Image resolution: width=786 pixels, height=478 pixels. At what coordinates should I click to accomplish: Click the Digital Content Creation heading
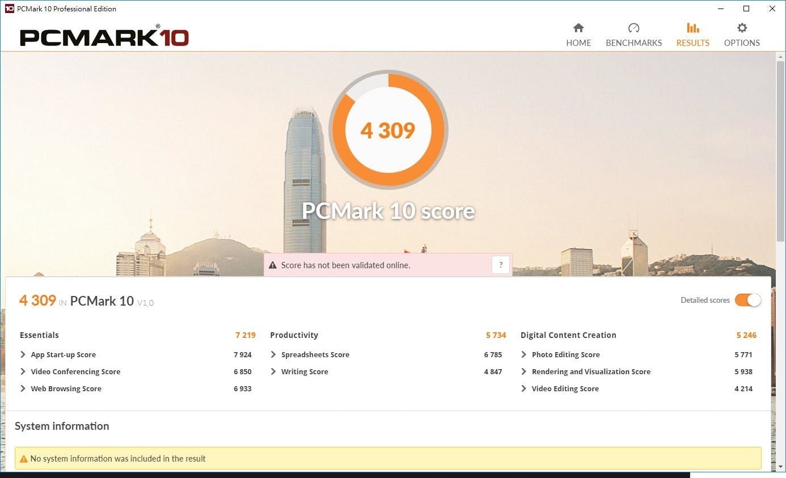(x=568, y=335)
